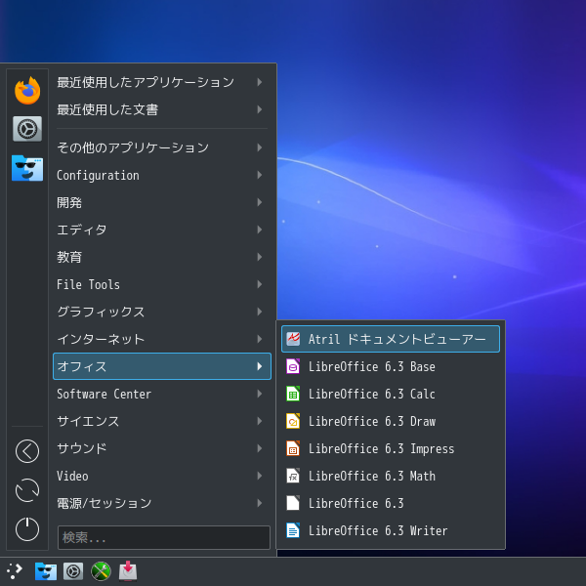Launch LibreOffice 6.3 Draw
586x586 pixels.
391,421
